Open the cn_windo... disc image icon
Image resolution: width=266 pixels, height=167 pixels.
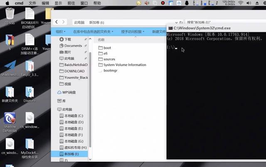[10, 146]
